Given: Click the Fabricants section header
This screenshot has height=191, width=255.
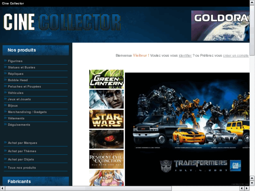Looking at the screenshot, I should (x=36, y=181).
